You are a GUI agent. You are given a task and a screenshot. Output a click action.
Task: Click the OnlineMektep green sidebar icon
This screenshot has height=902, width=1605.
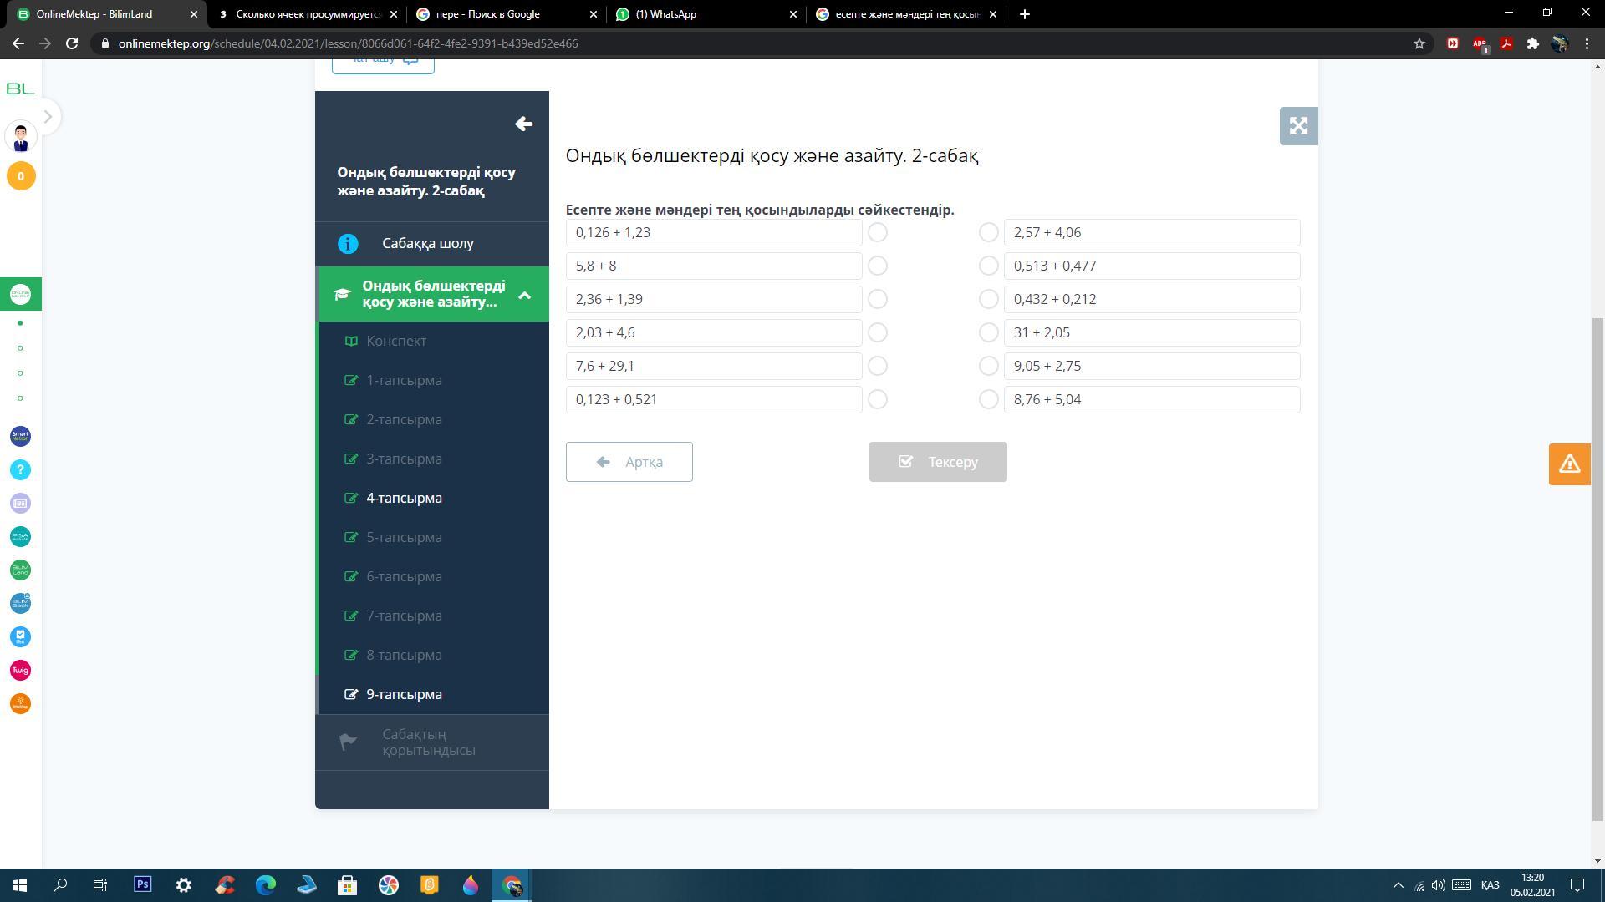(x=21, y=294)
